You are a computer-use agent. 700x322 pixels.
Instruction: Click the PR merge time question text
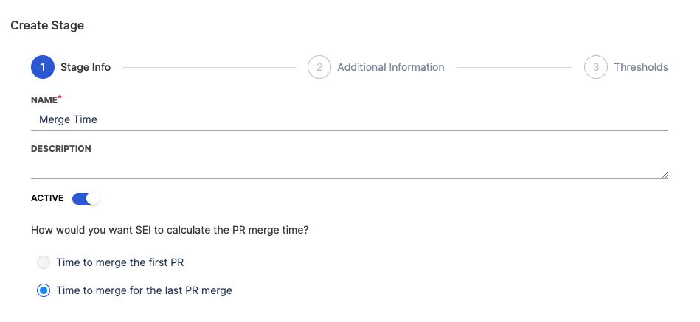coord(170,230)
